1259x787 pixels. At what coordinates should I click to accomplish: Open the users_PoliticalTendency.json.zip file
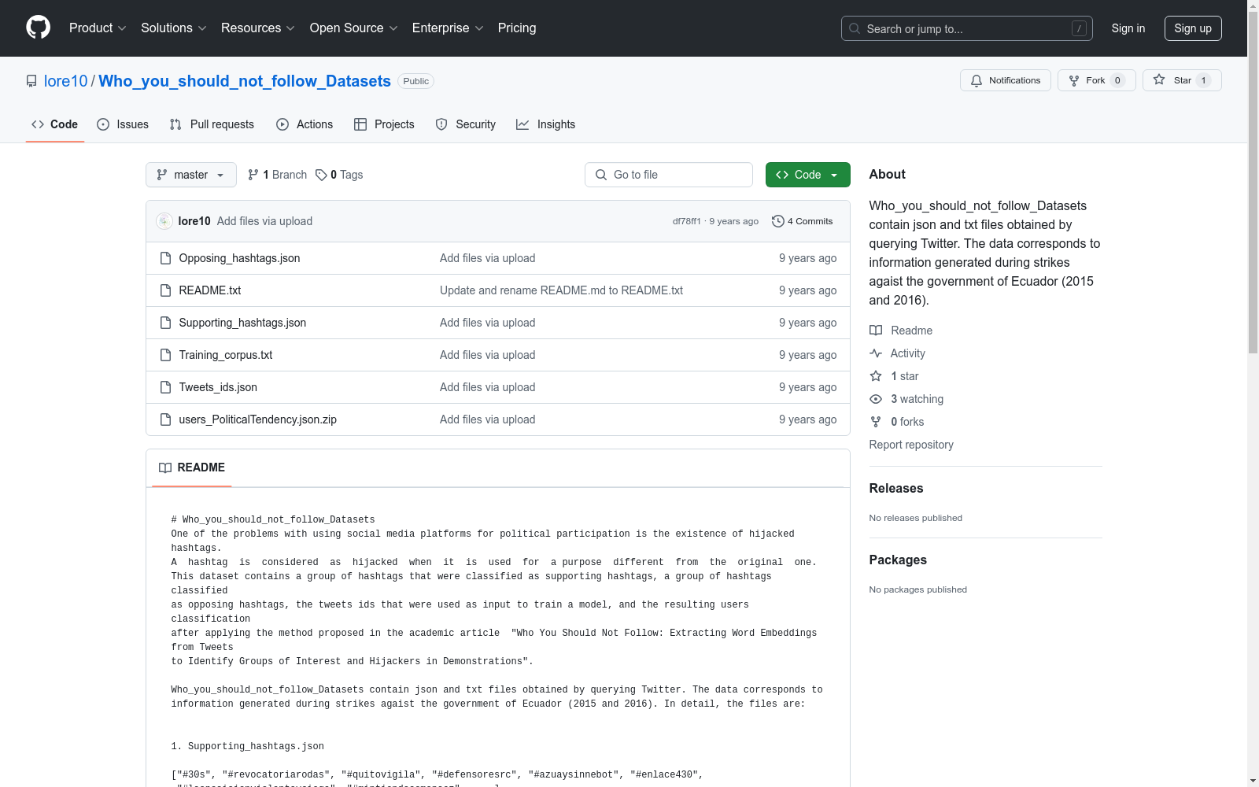[258, 419]
